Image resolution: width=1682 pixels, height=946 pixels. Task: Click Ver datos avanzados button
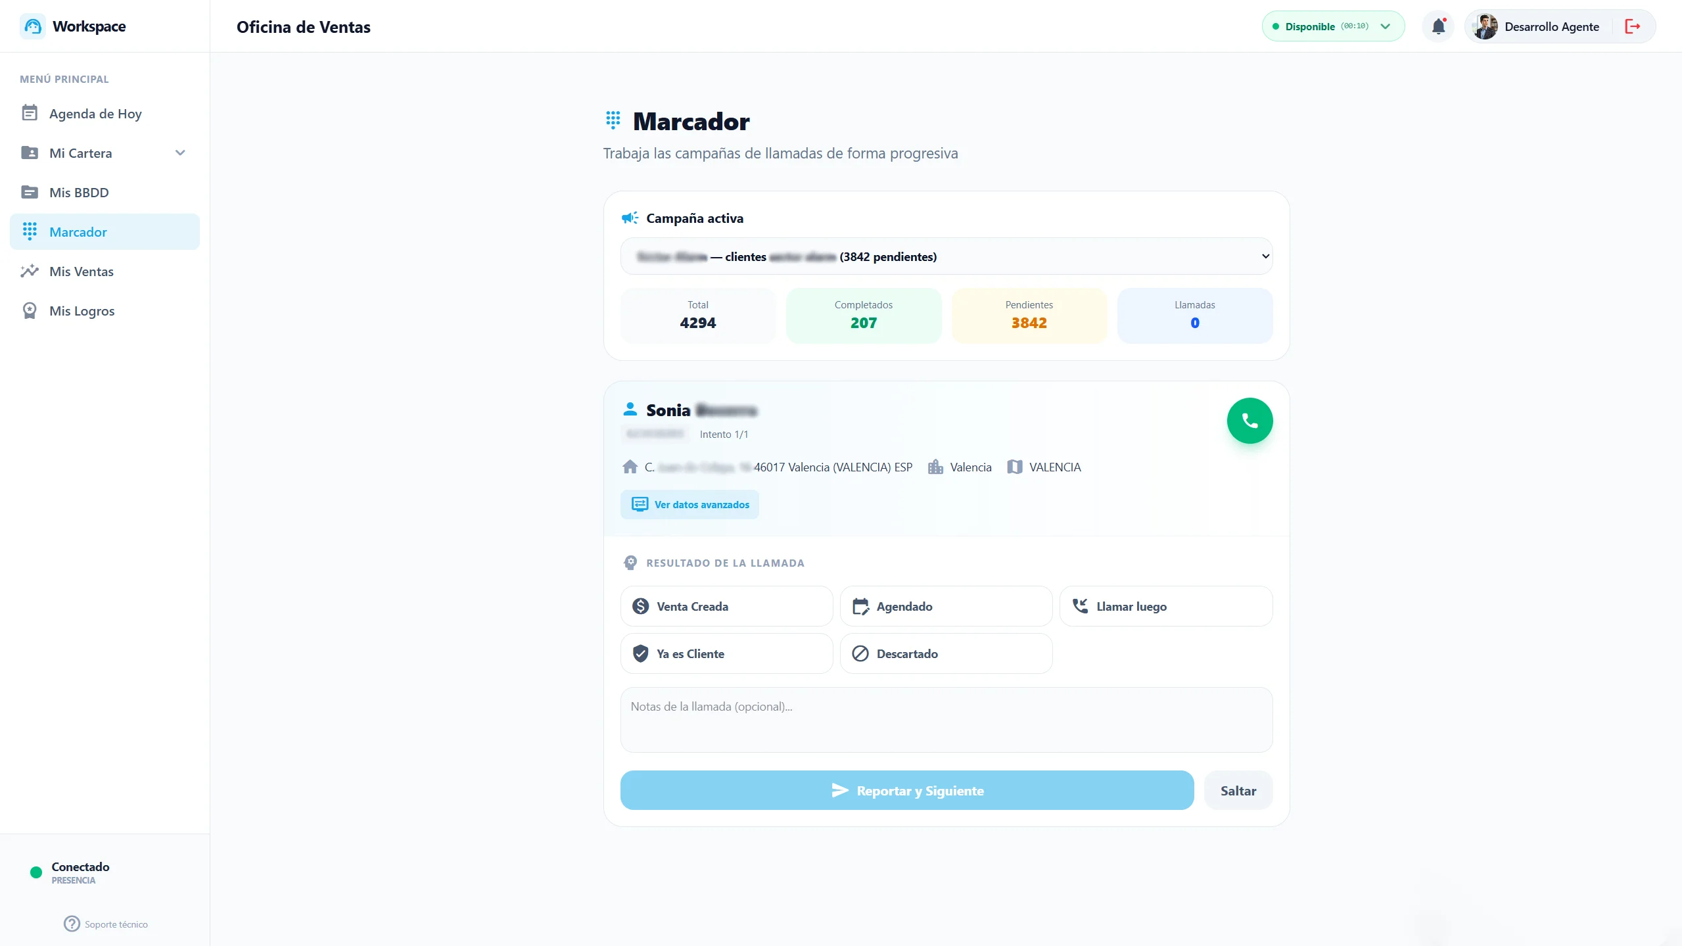(x=689, y=504)
